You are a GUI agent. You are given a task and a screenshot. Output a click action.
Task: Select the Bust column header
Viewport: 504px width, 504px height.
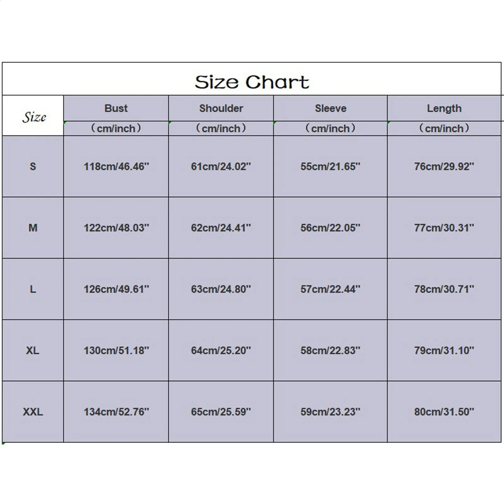point(116,108)
